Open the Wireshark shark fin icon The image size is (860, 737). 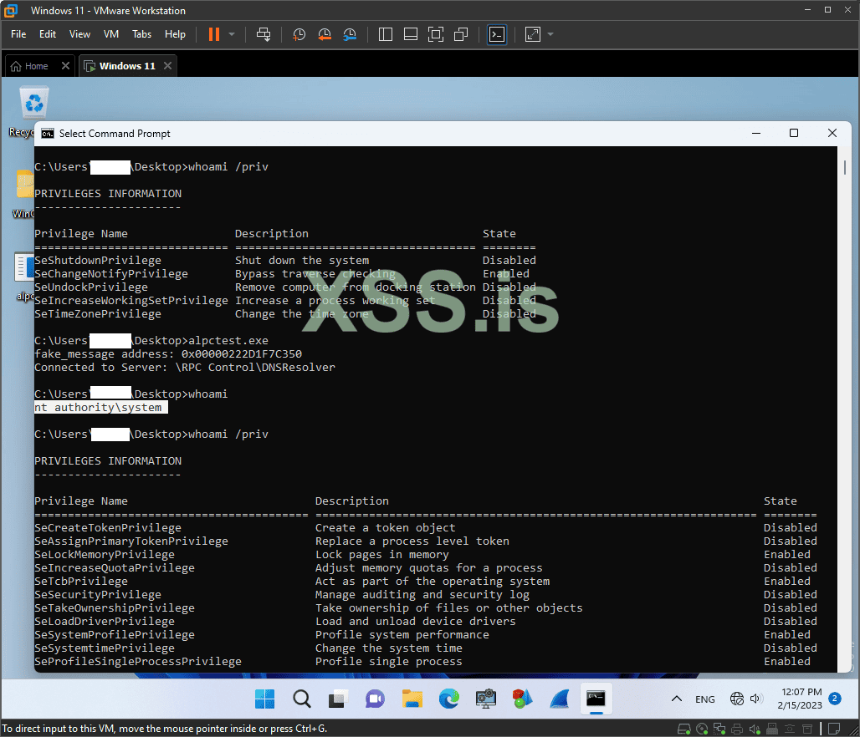click(x=560, y=699)
